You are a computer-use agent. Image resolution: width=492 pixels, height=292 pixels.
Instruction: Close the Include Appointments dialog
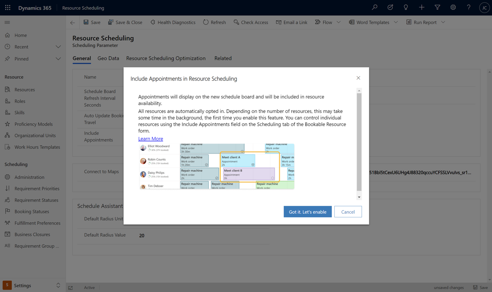point(358,78)
